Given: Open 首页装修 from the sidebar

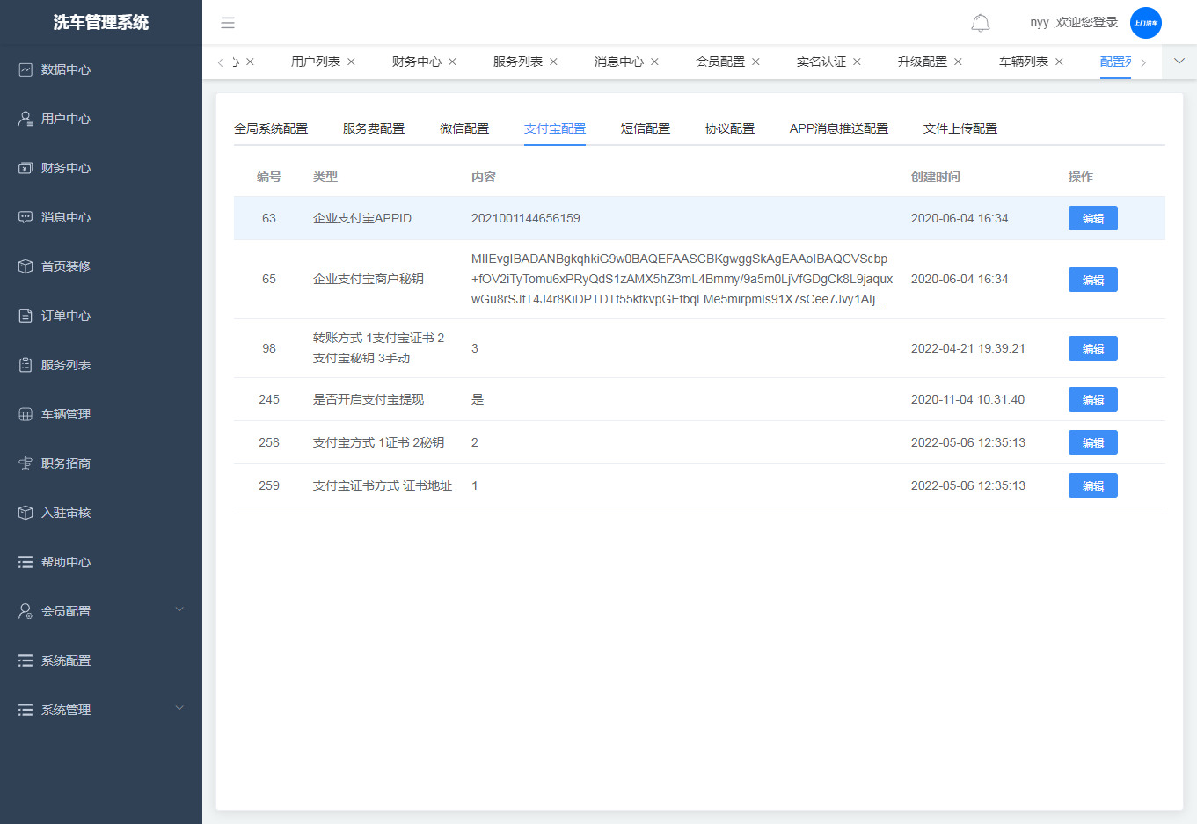Looking at the screenshot, I should click(66, 266).
